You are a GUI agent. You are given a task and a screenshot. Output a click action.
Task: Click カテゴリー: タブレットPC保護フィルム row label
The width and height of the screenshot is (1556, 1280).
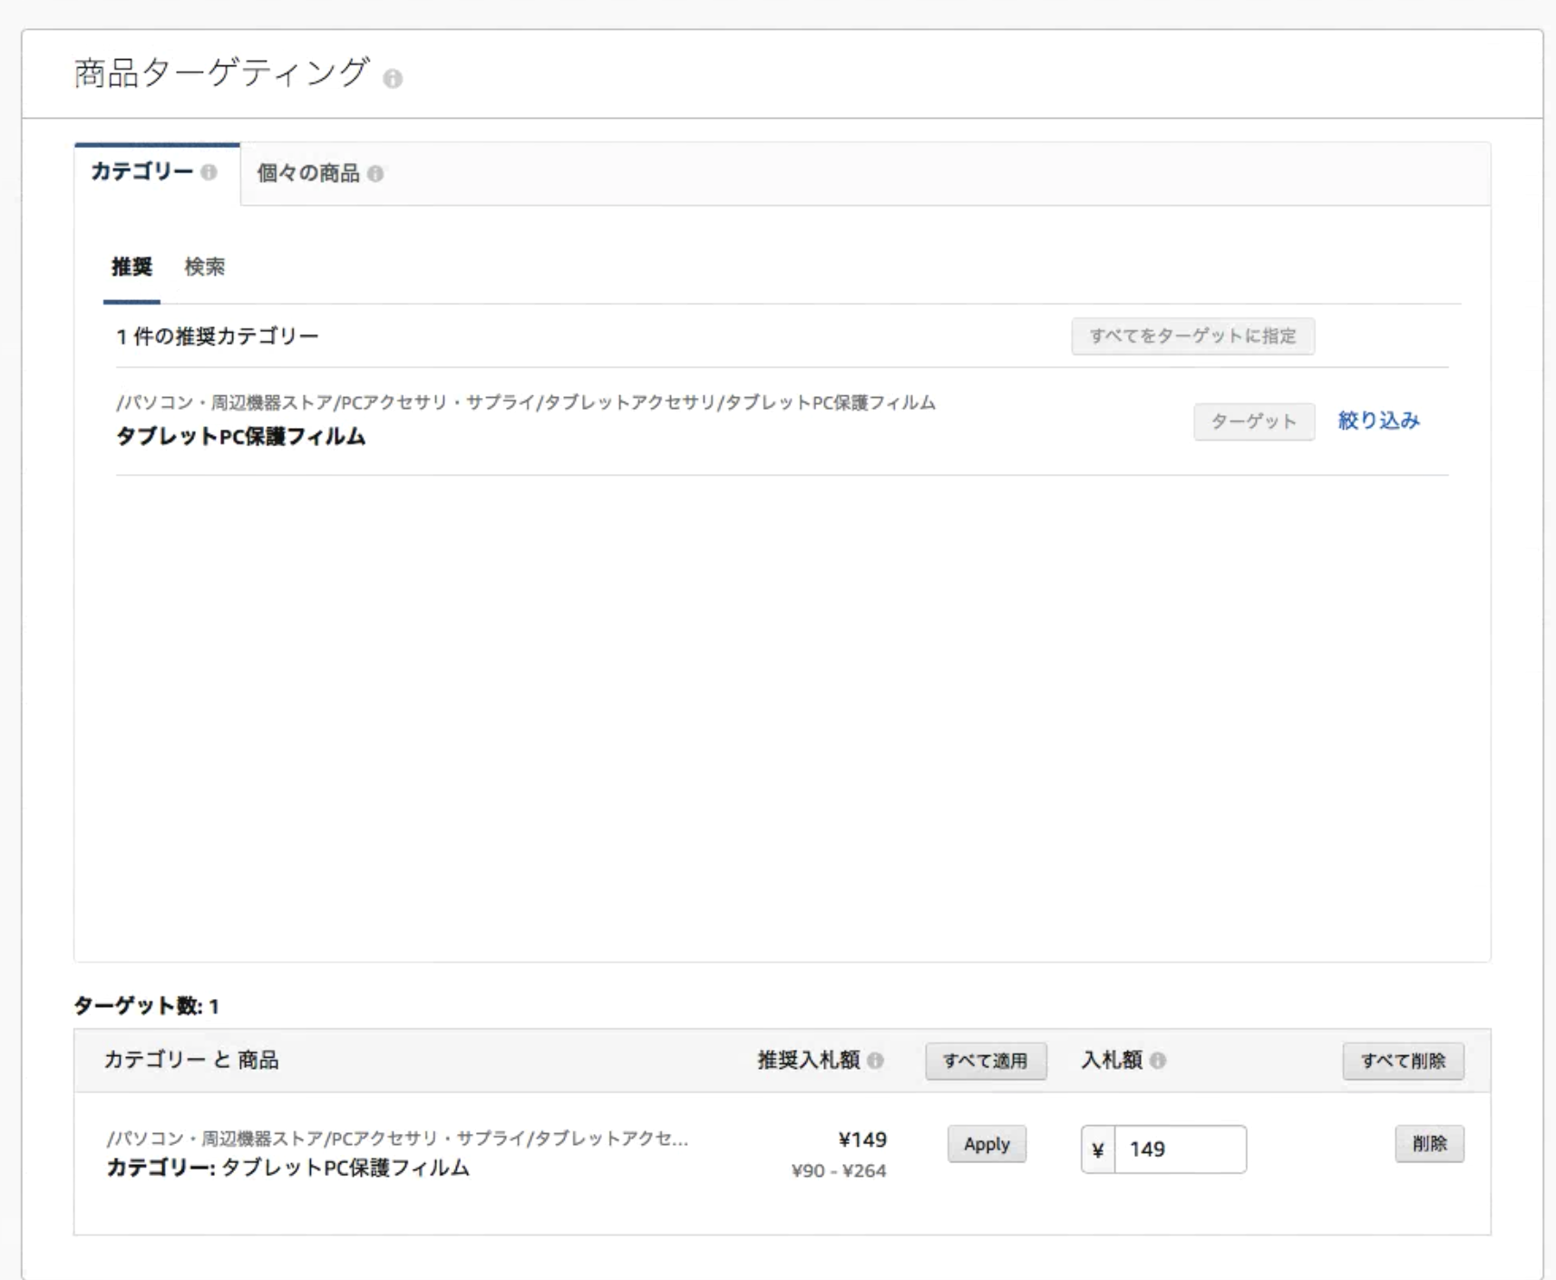click(288, 1168)
